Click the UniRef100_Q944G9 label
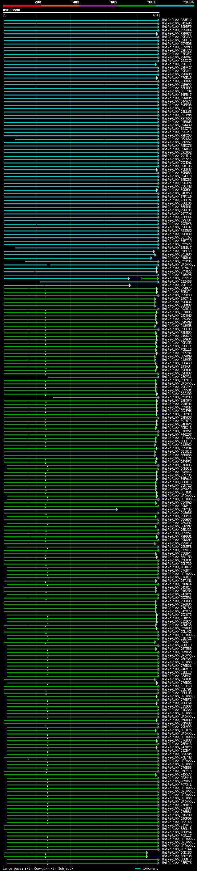Screen dimensions: 197x871 tap(177, 125)
